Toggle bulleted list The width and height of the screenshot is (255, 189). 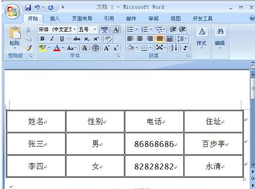(130, 29)
